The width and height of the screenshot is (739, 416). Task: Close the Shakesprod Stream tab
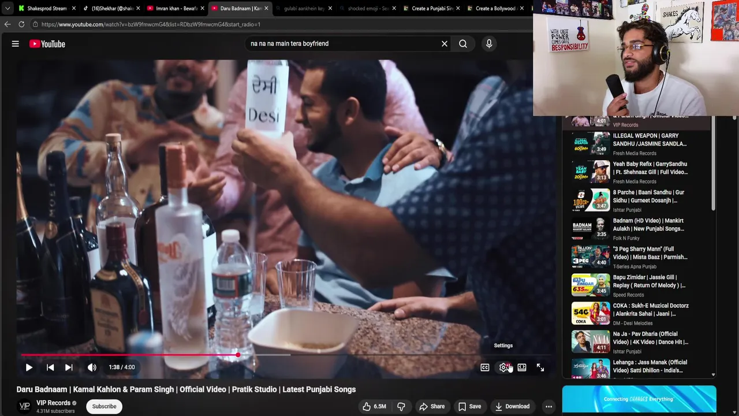(74, 9)
